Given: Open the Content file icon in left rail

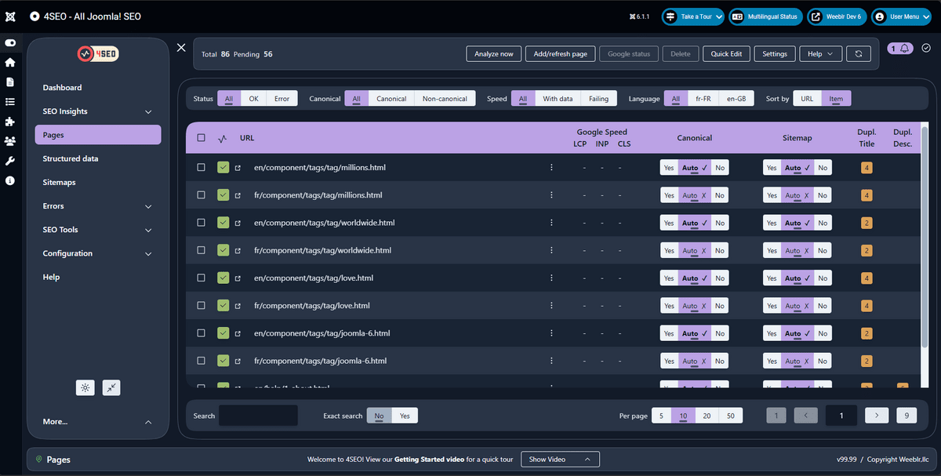Looking at the screenshot, I should [9, 82].
